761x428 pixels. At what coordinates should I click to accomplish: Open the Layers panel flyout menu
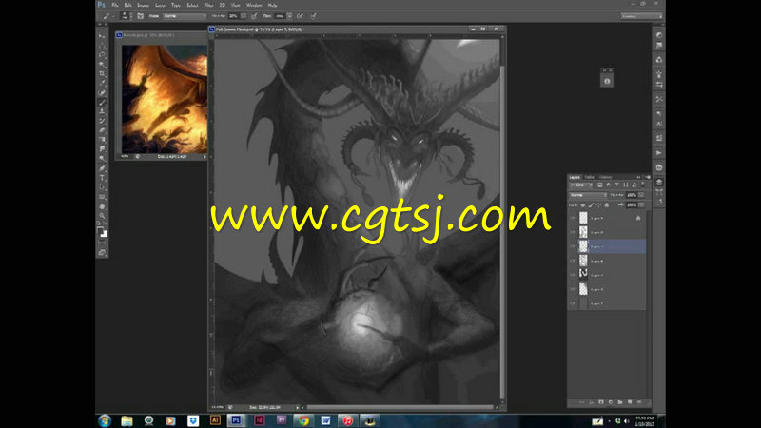648,177
